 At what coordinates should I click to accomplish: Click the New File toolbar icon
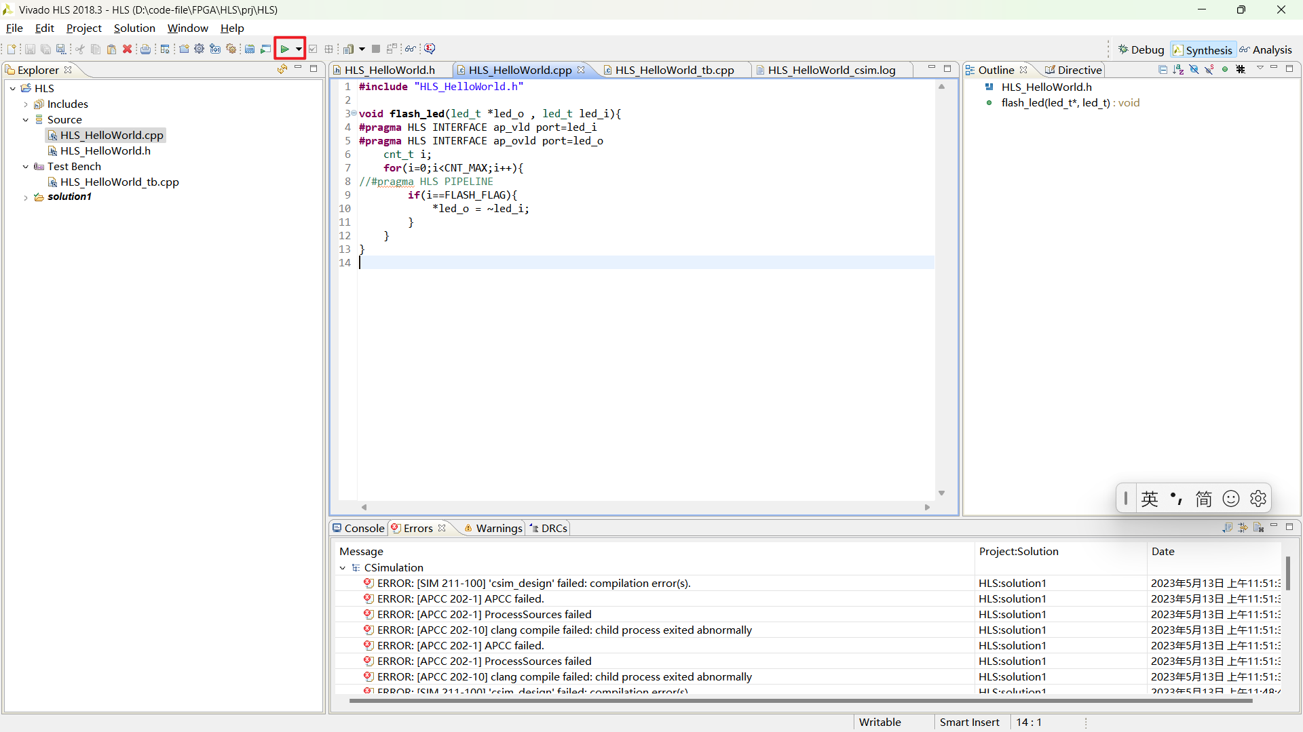[x=12, y=49]
